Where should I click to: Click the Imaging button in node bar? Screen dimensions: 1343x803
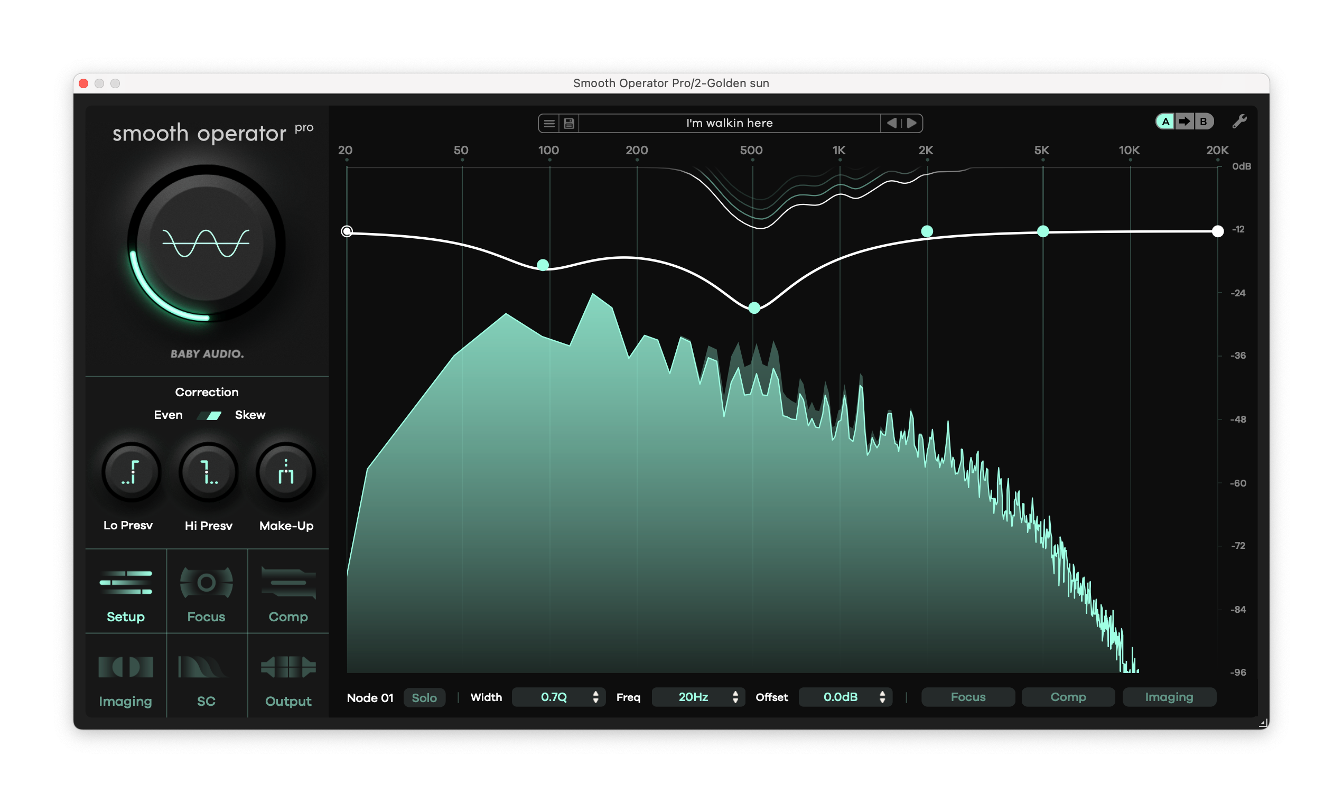1169,697
